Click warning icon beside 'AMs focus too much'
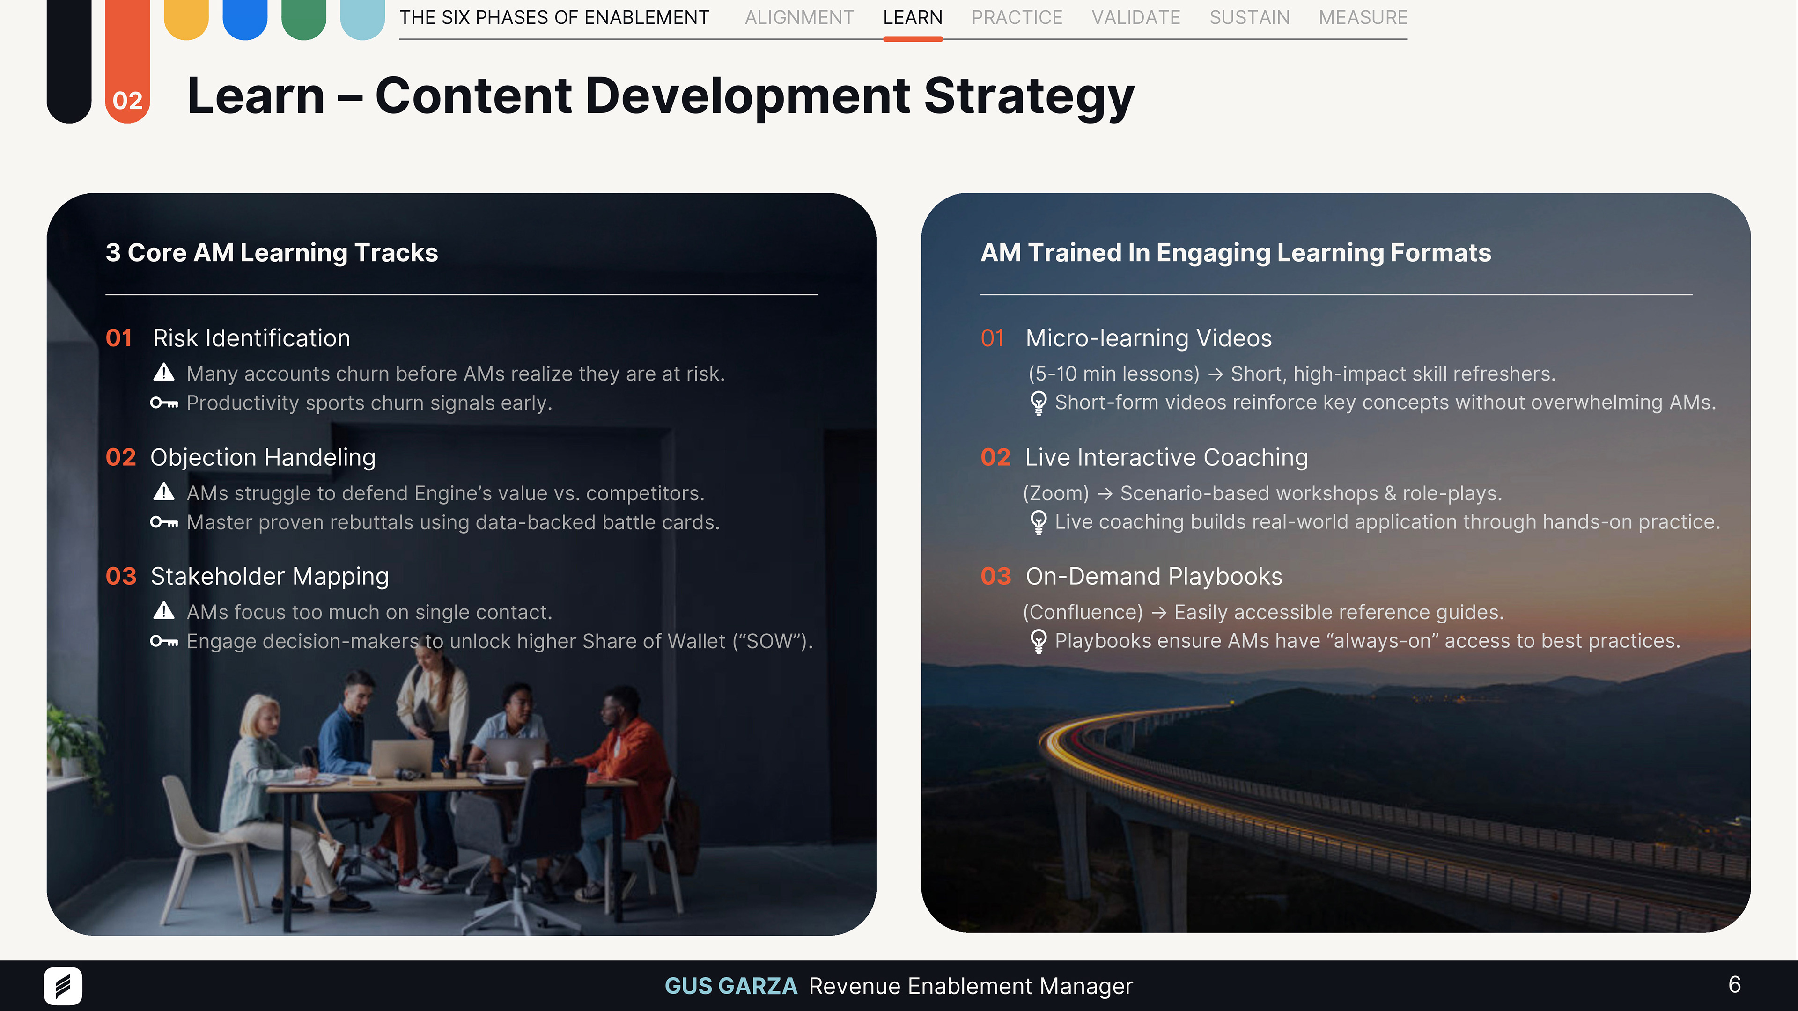The width and height of the screenshot is (1798, 1011). tap(163, 610)
